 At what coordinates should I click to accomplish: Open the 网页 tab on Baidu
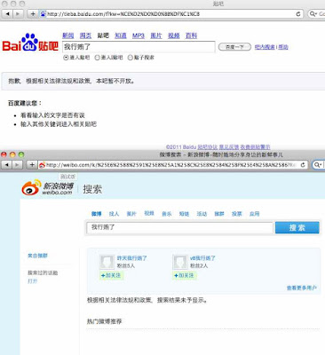(85, 35)
